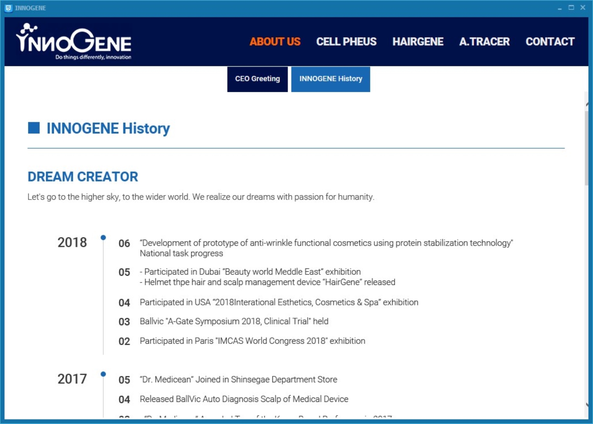This screenshot has width=593, height=424.
Task: Click the 'National task progress' line
Action: [x=181, y=253]
